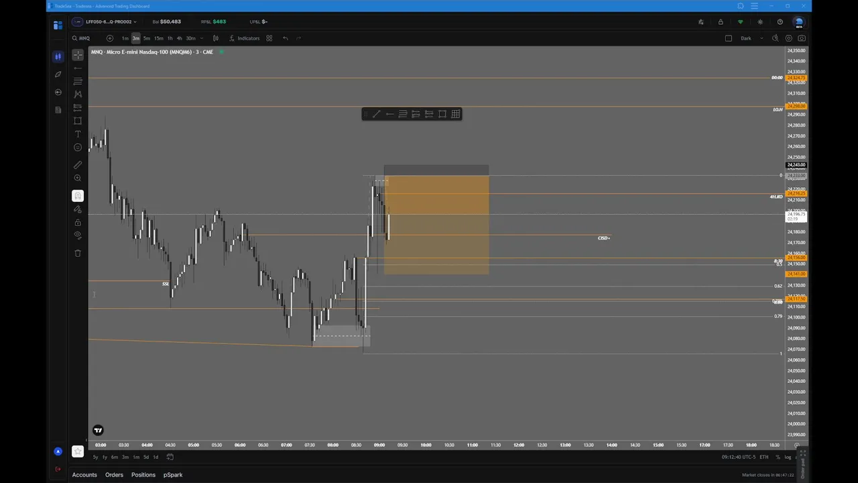Select the trend line drawing tool
Viewport: 858px width, 483px height.
[78, 68]
